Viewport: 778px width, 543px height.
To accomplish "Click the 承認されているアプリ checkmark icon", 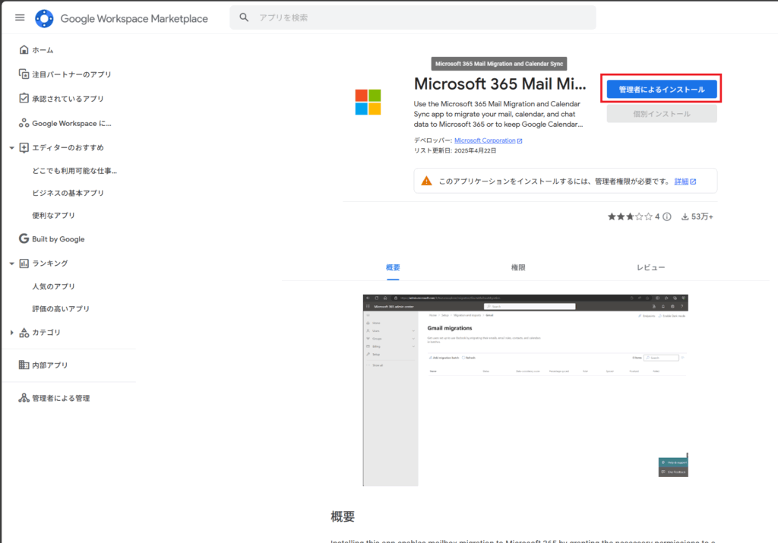I will click(24, 98).
